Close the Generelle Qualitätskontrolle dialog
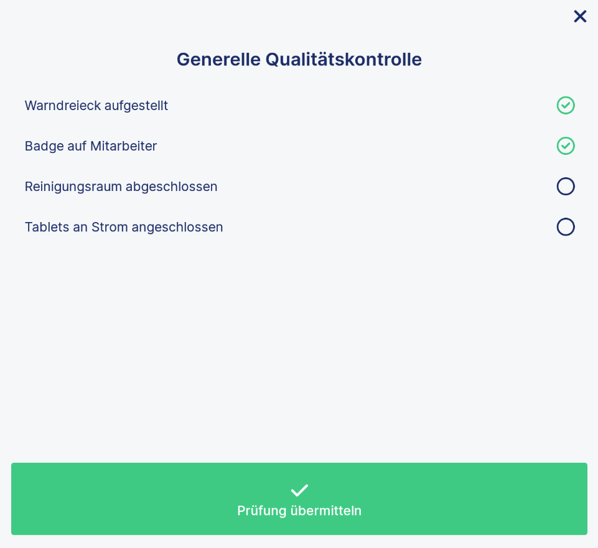 click(580, 16)
